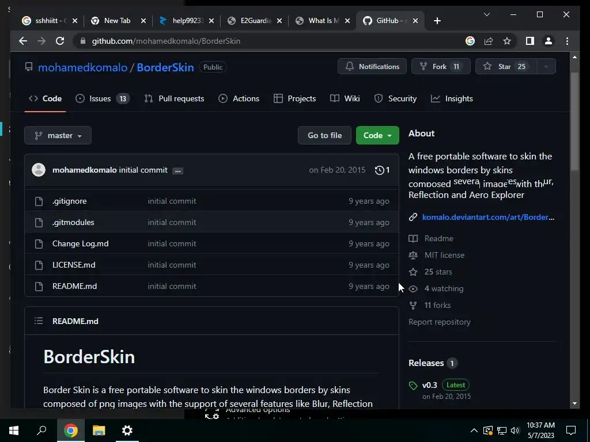The height and width of the screenshot is (442, 590).
Task: Open the Actions tab
Action: point(239,98)
